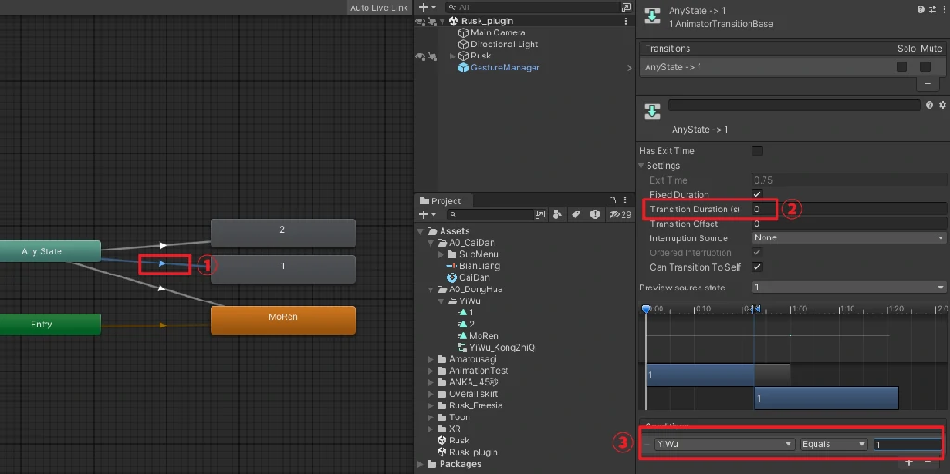Viewport: 950px width, 474px height.
Task: Open the Interruption Source dropdown
Action: (x=848, y=238)
